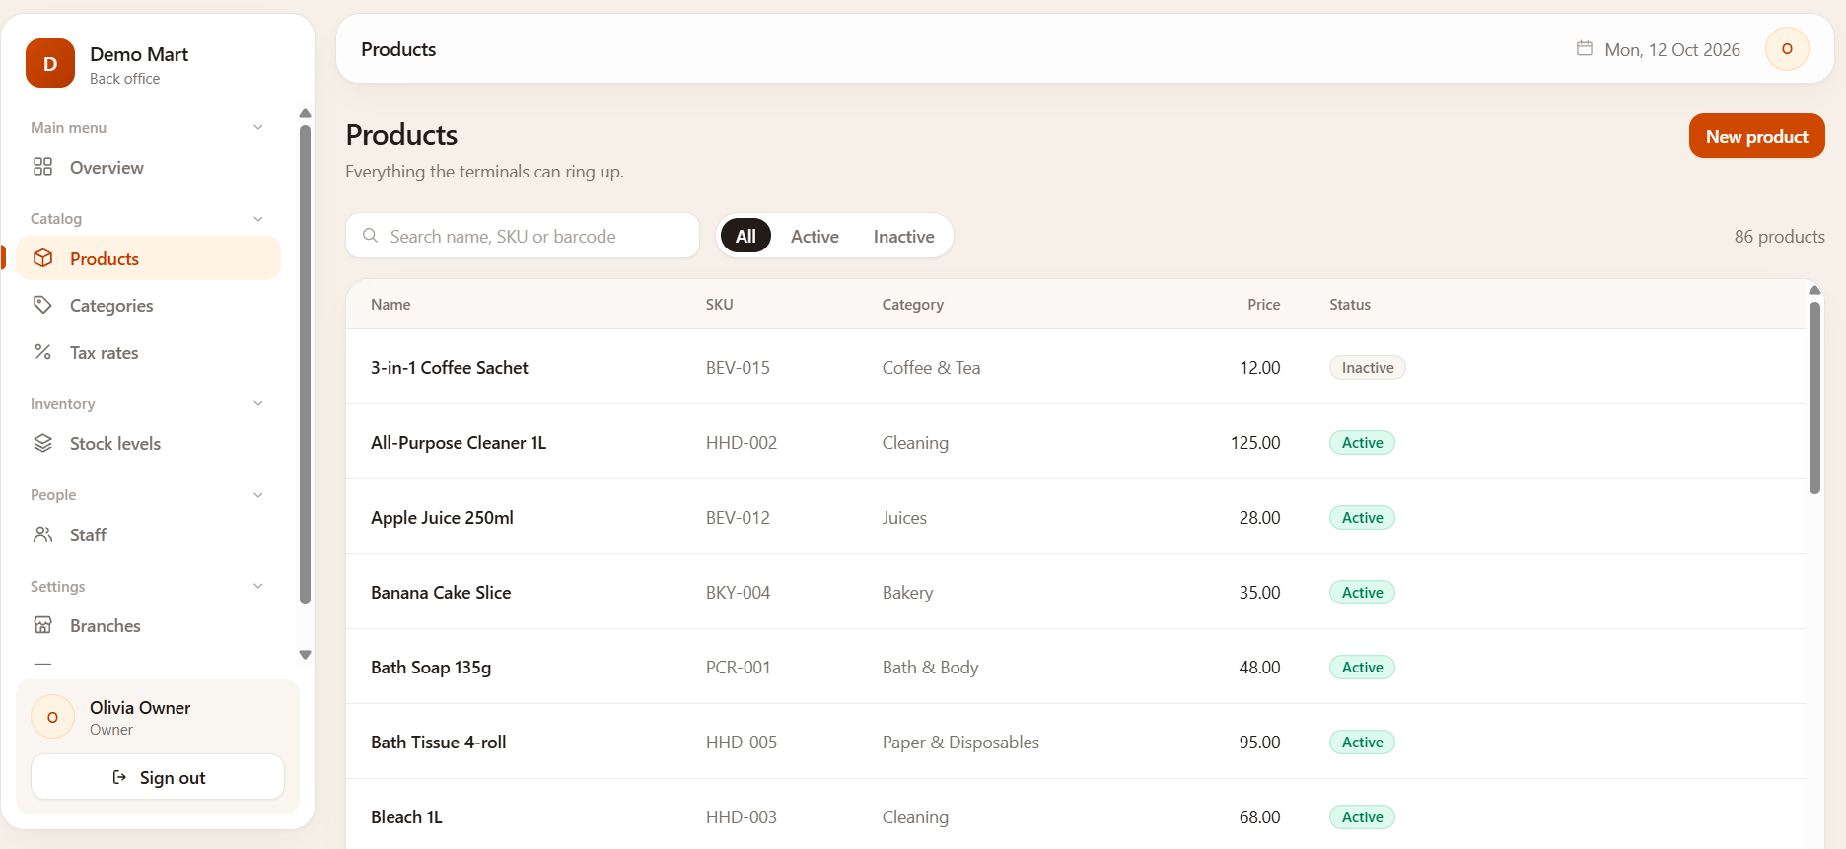Click the sidebar scroll down arrow
The height and width of the screenshot is (849, 1846).
tap(305, 655)
